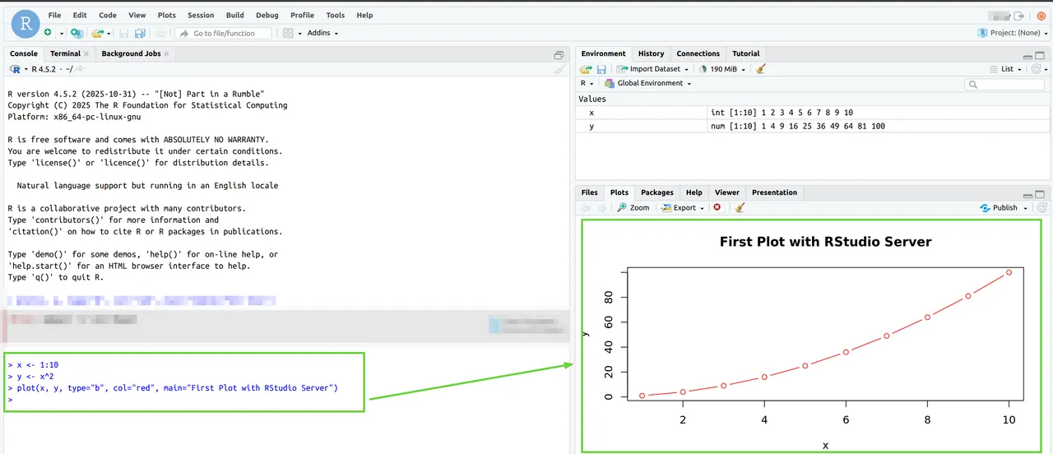
Task: Open the Tools menu
Action: [335, 15]
